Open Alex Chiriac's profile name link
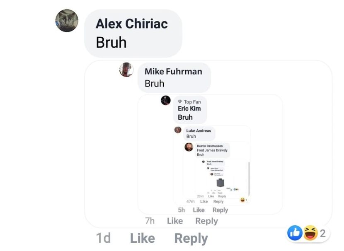Viewport: 344px width, 251px height. point(132,24)
